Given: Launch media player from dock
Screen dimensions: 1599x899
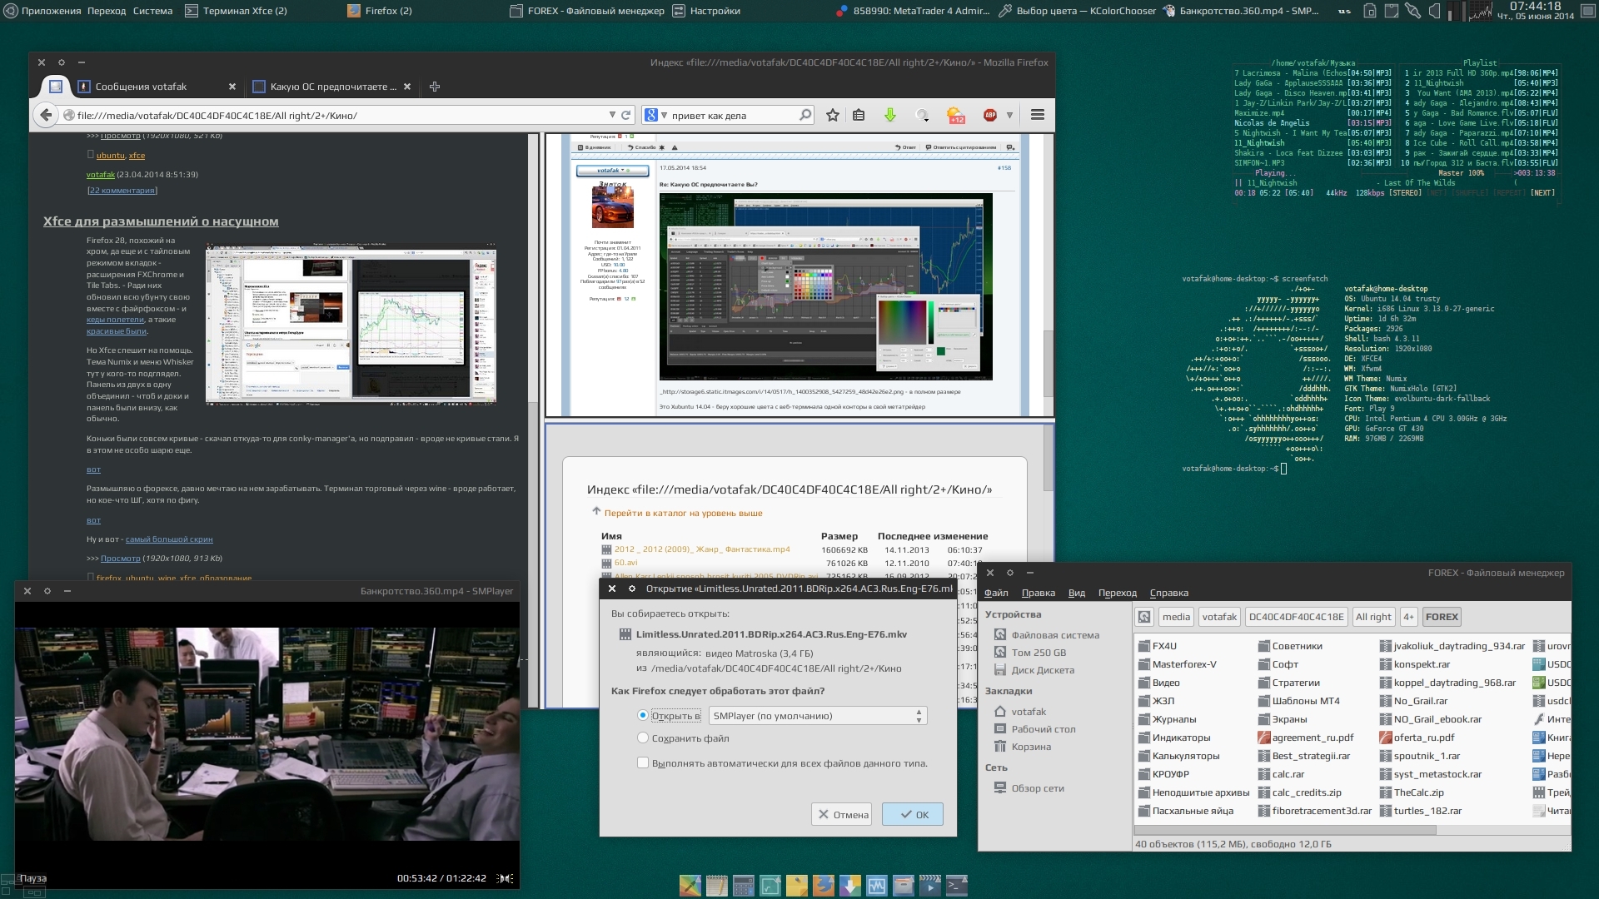Looking at the screenshot, I should (929, 886).
